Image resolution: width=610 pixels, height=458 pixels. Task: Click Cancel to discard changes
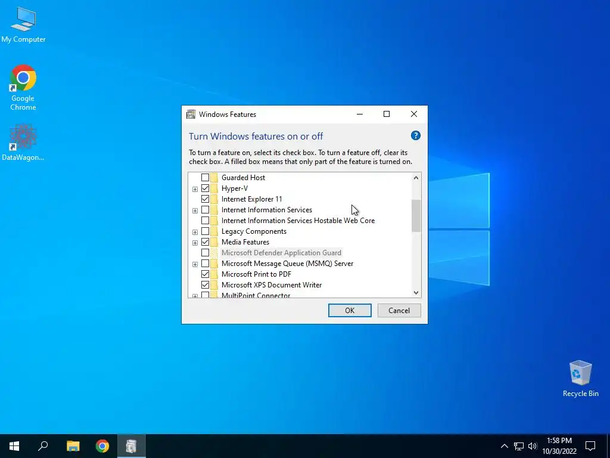coord(399,310)
